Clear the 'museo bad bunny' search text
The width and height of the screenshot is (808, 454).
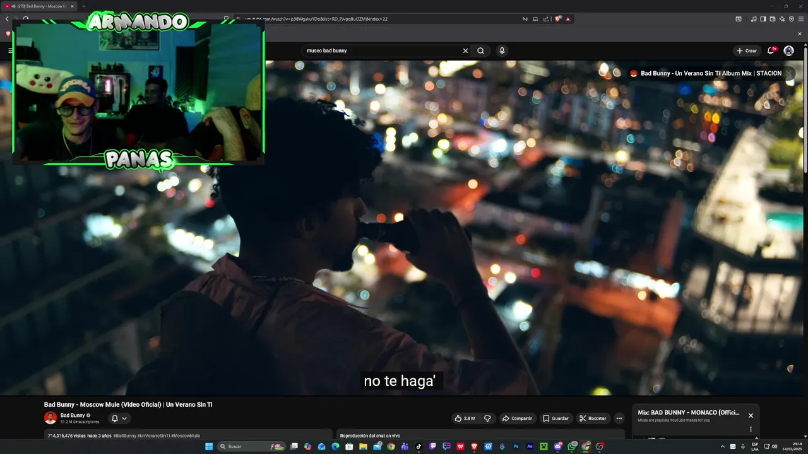(x=465, y=50)
